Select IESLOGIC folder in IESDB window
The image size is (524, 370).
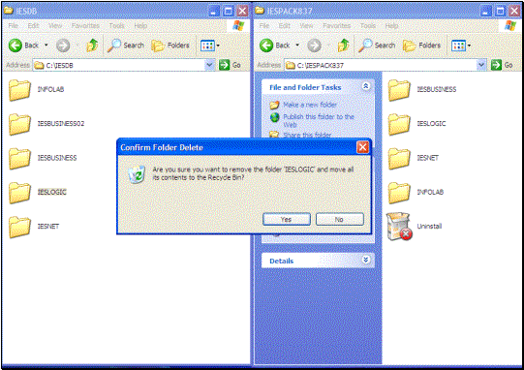pos(38,192)
